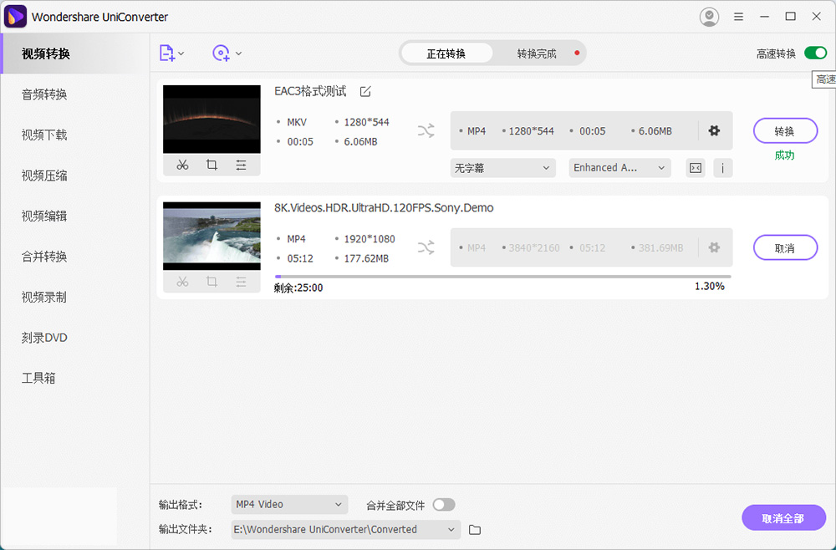Click the crop icon below the EAC3 video thumbnail
836x550 pixels.
(212, 165)
